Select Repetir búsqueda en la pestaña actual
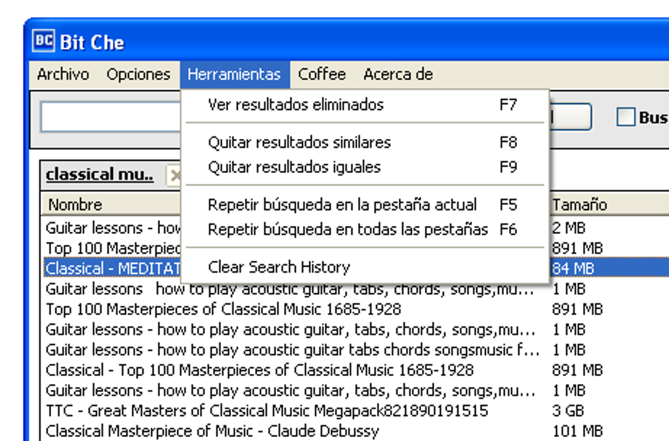Image resolution: width=669 pixels, height=441 pixels. 365,205
